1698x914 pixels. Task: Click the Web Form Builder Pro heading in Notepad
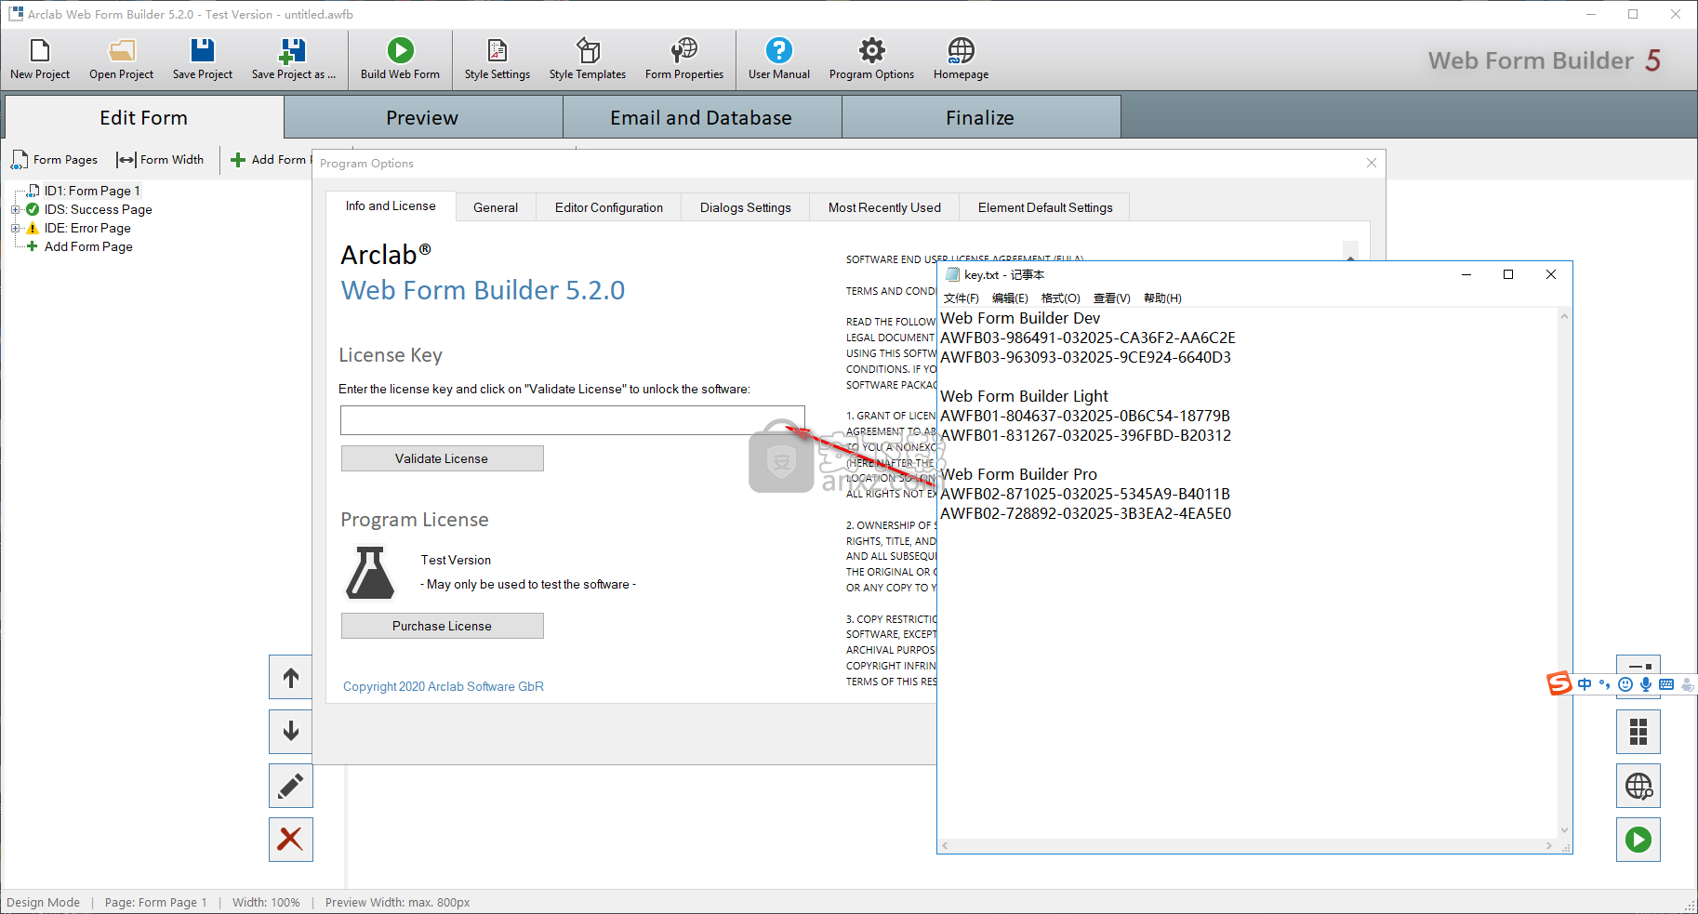click(x=1019, y=474)
